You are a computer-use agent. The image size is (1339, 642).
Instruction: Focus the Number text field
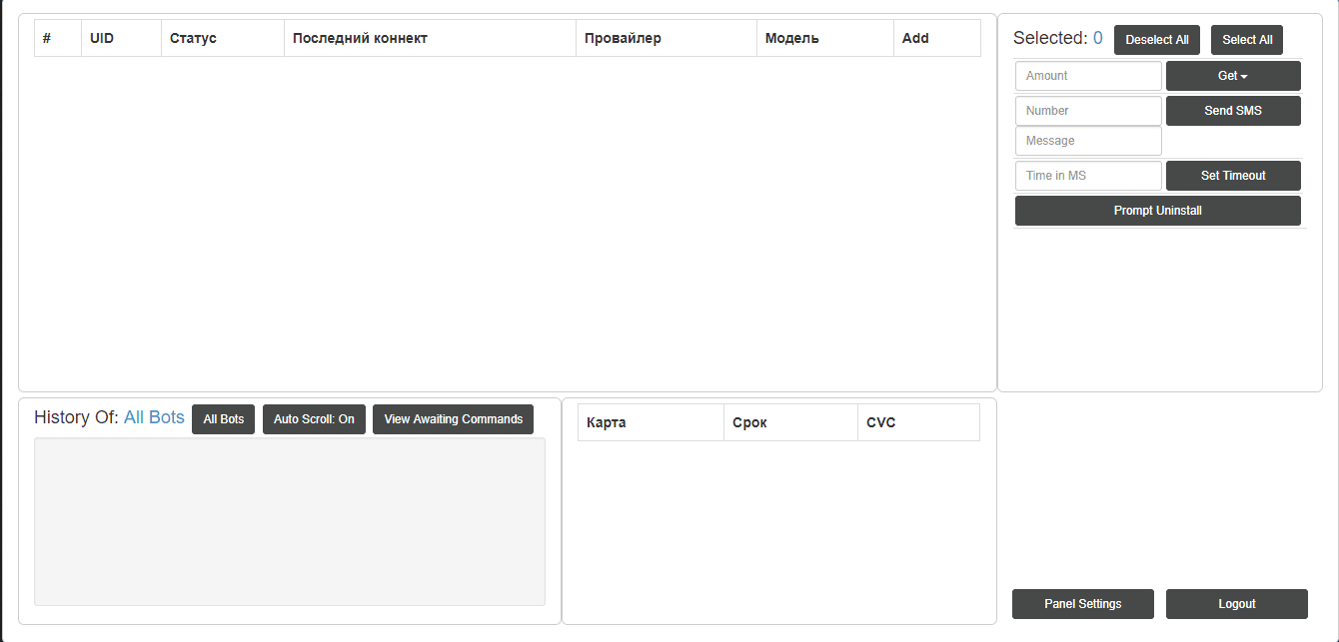click(x=1088, y=111)
